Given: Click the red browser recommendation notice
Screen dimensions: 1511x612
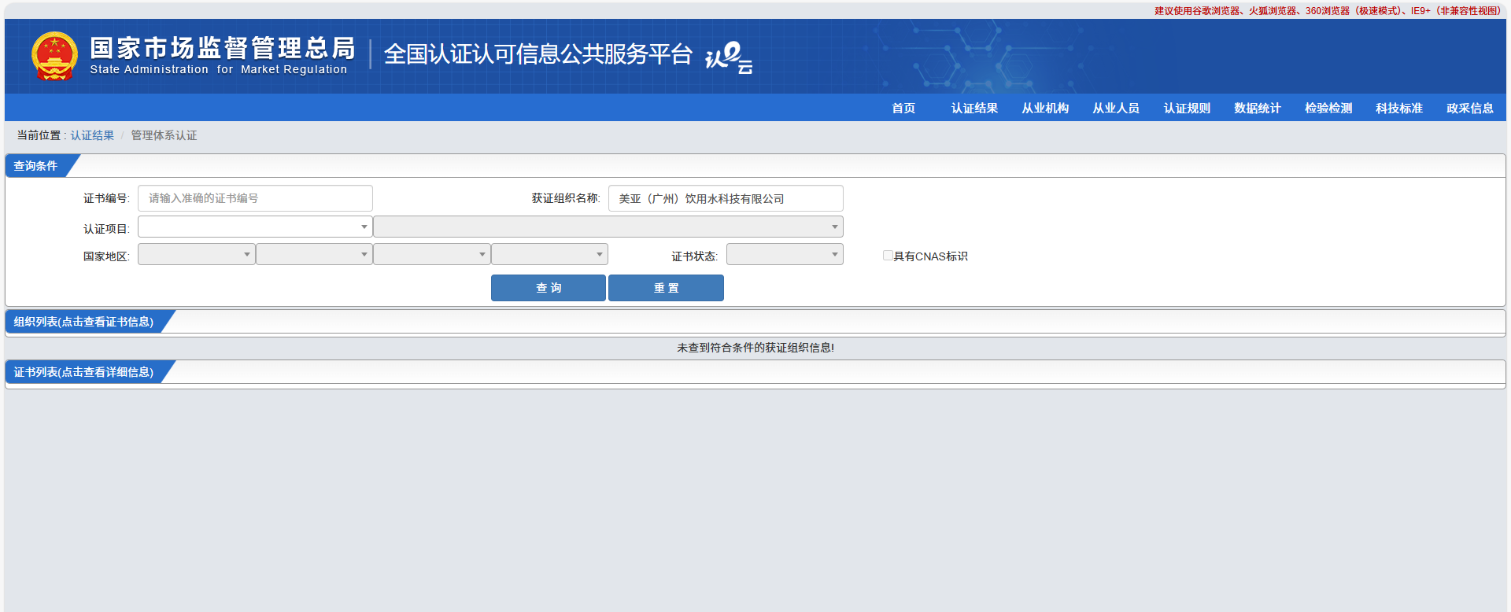Looking at the screenshot, I should [x=1328, y=11].
